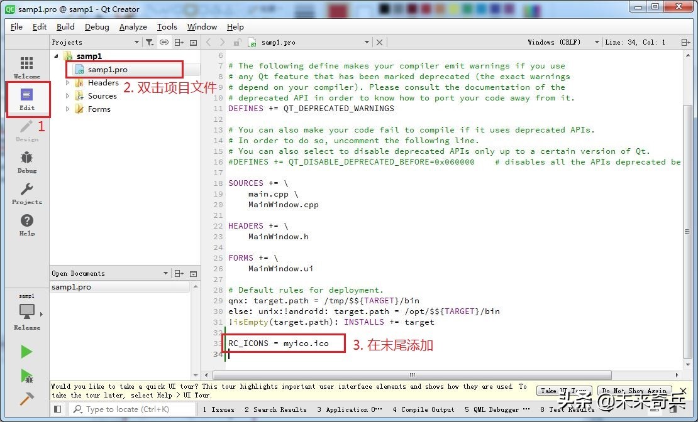The image size is (698, 422).
Task: Build project with hammer icon
Action: click(26, 399)
